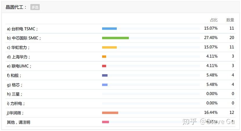Click the green SMIC progress bar
Screen dimensions: 241x131
click(x=115, y=38)
